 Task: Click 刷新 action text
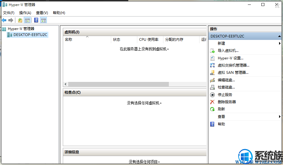(x=221, y=109)
